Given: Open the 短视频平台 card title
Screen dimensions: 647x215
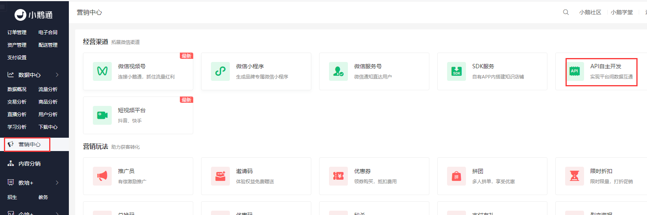Looking at the screenshot, I should 132,110.
